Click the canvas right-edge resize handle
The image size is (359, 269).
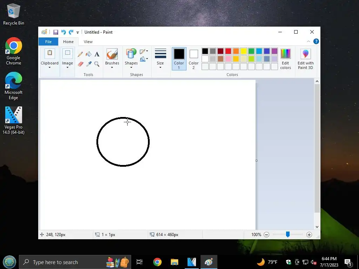coord(256,160)
